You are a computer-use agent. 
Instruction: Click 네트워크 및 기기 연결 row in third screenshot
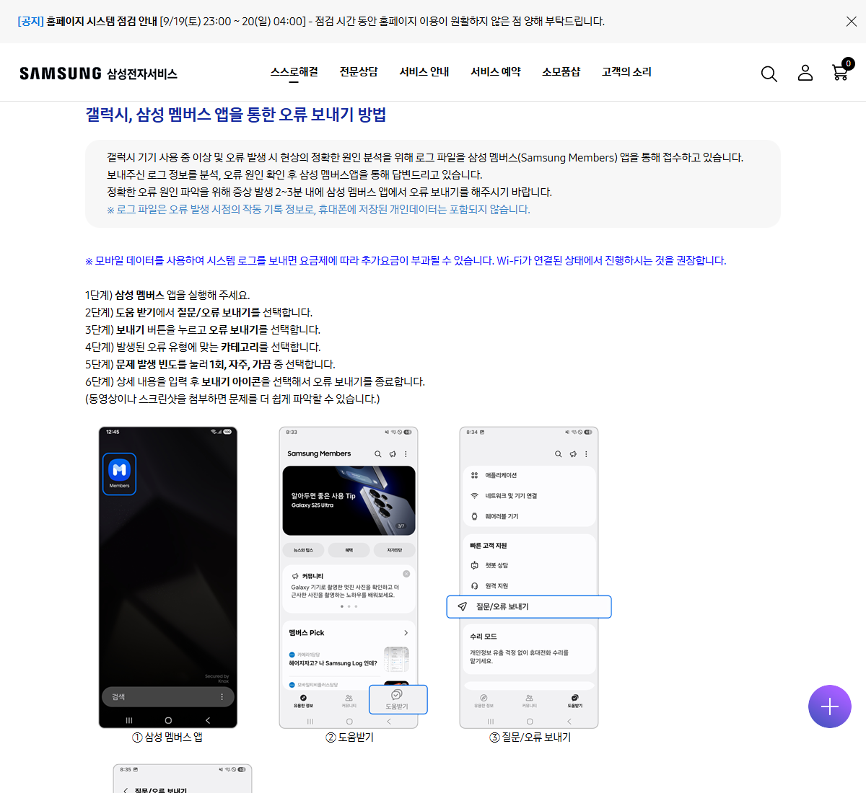[x=529, y=496]
